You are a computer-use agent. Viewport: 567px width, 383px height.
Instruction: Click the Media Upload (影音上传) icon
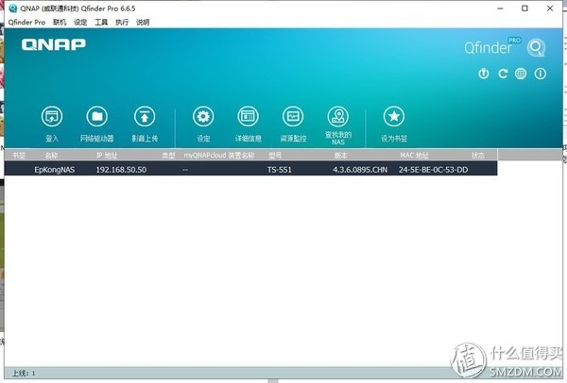click(x=145, y=117)
